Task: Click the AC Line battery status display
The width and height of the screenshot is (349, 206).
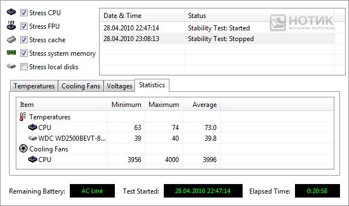Action: click(x=92, y=191)
